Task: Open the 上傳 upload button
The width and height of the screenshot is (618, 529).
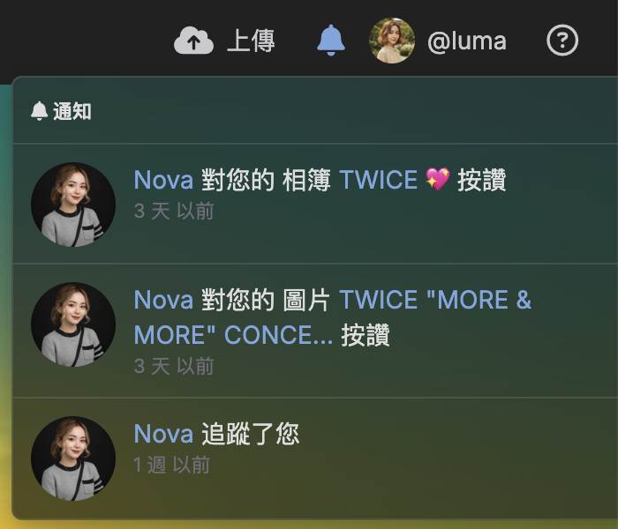Action: tap(224, 41)
